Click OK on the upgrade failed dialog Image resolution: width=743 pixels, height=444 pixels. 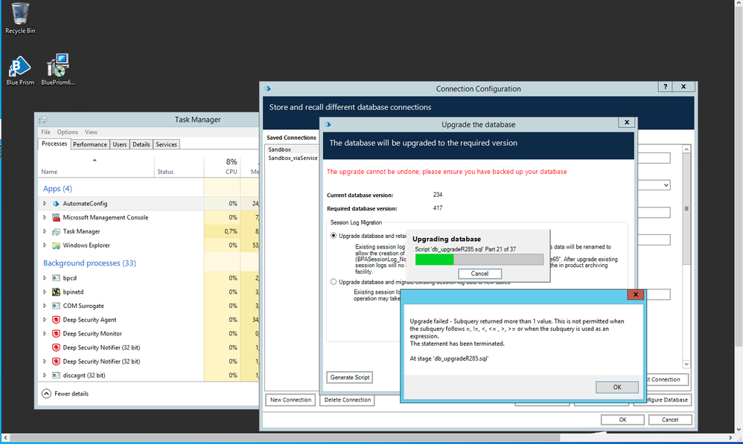coord(616,387)
